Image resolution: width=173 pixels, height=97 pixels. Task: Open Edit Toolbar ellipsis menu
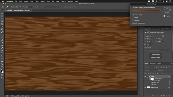pos(2,67)
